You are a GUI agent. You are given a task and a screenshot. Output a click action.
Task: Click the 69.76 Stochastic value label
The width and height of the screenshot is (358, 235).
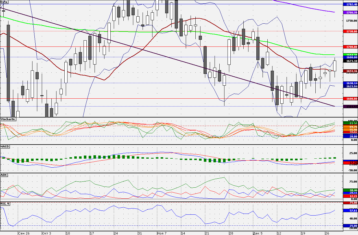(x=350, y=127)
